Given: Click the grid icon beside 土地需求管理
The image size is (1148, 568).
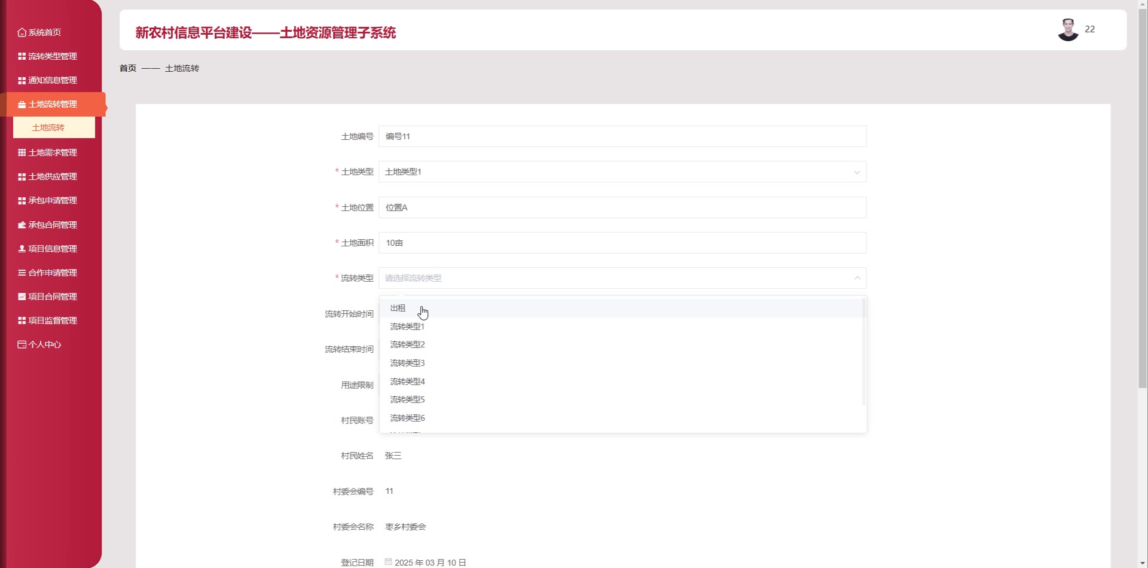Looking at the screenshot, I should 22,152.
